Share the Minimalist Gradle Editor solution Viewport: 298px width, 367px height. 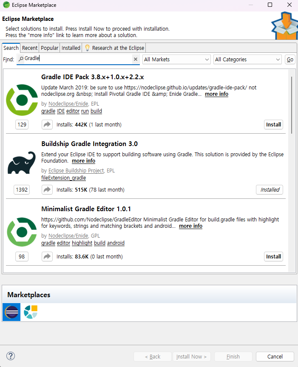(47, 257)
